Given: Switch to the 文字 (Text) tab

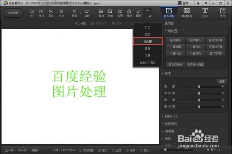Looking at the screenshot, I should pos(205,13).
